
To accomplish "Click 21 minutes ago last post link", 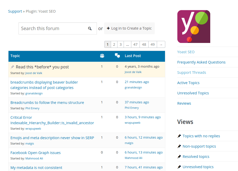I will [x=137, y=82].
